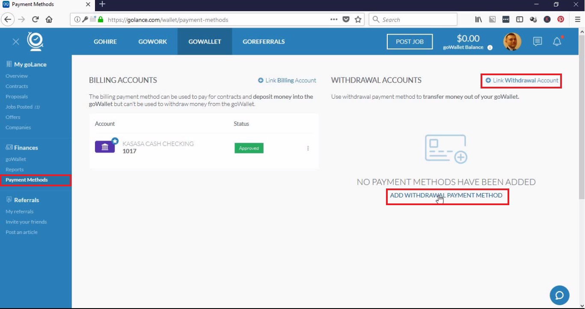The height and width of the screenshot is (309, 585).
Task: Go back with the browser back arrow
Action: [8, 19]
